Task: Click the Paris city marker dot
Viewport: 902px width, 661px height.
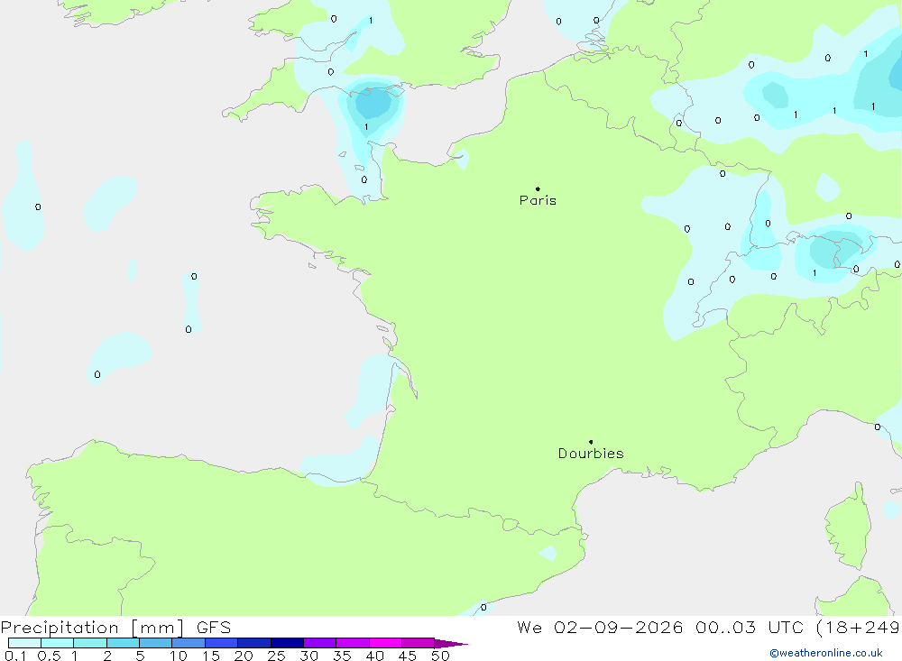Action: coord(538,188)
